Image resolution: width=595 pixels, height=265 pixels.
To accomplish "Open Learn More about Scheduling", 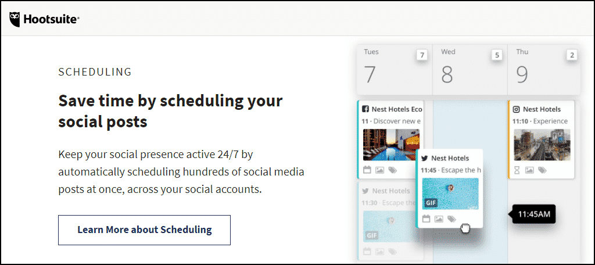I will click(144, 230).
